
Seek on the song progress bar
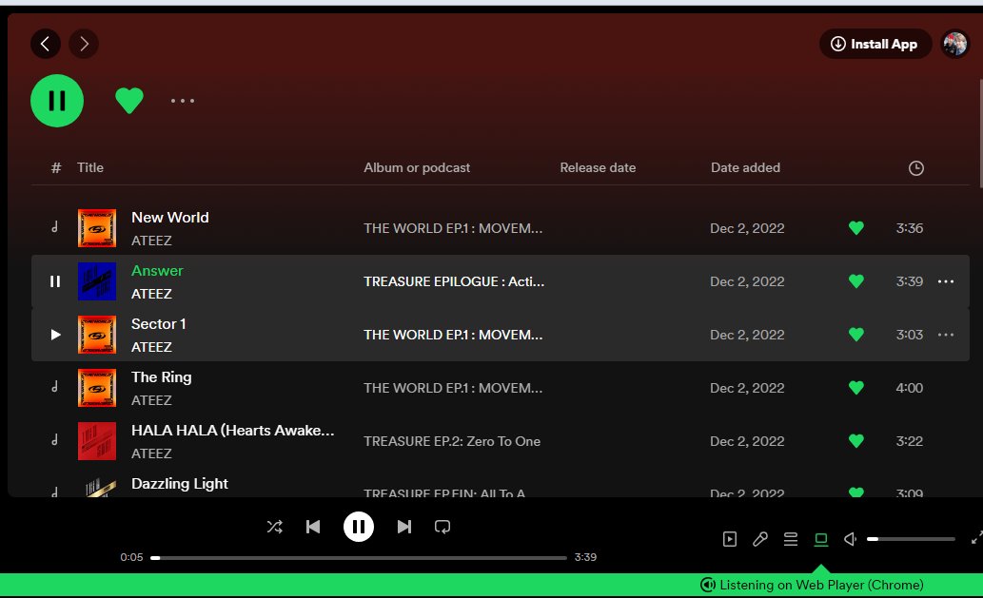[359, 557]
